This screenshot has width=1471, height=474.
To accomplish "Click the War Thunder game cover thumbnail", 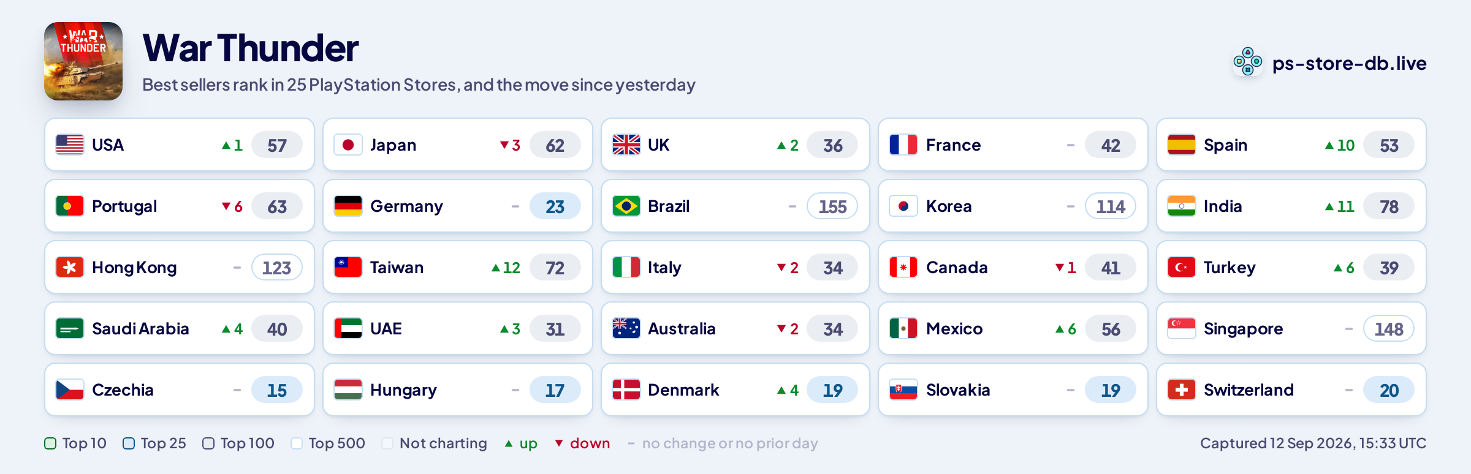I will coord(83,61).
